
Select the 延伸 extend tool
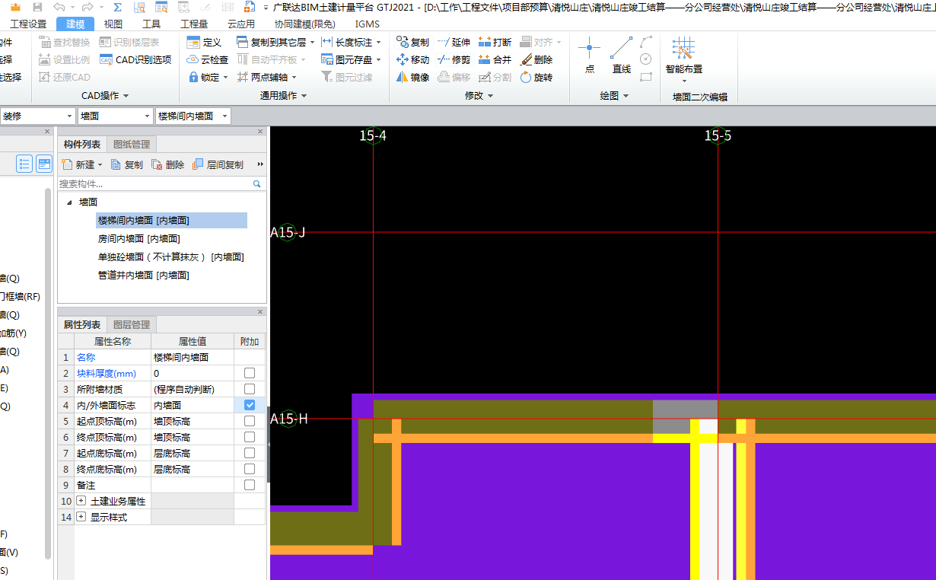click(454, 42)
